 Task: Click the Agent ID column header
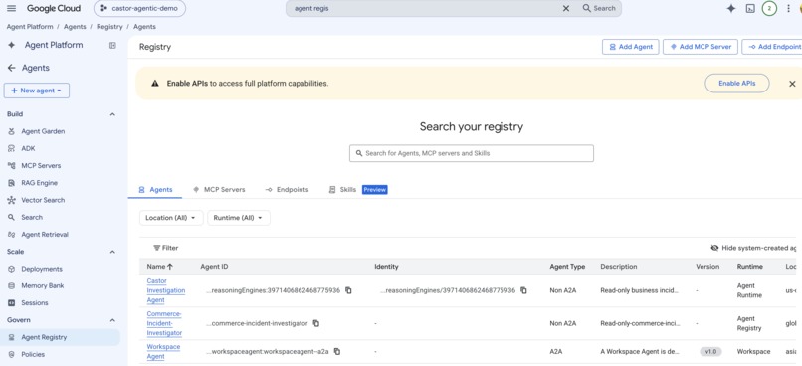click(x=214, y=267)
